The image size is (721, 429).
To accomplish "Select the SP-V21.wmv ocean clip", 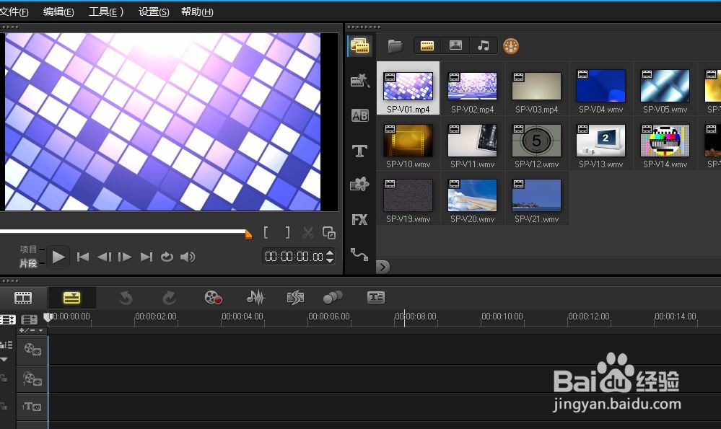I will (x=537, y=195).
